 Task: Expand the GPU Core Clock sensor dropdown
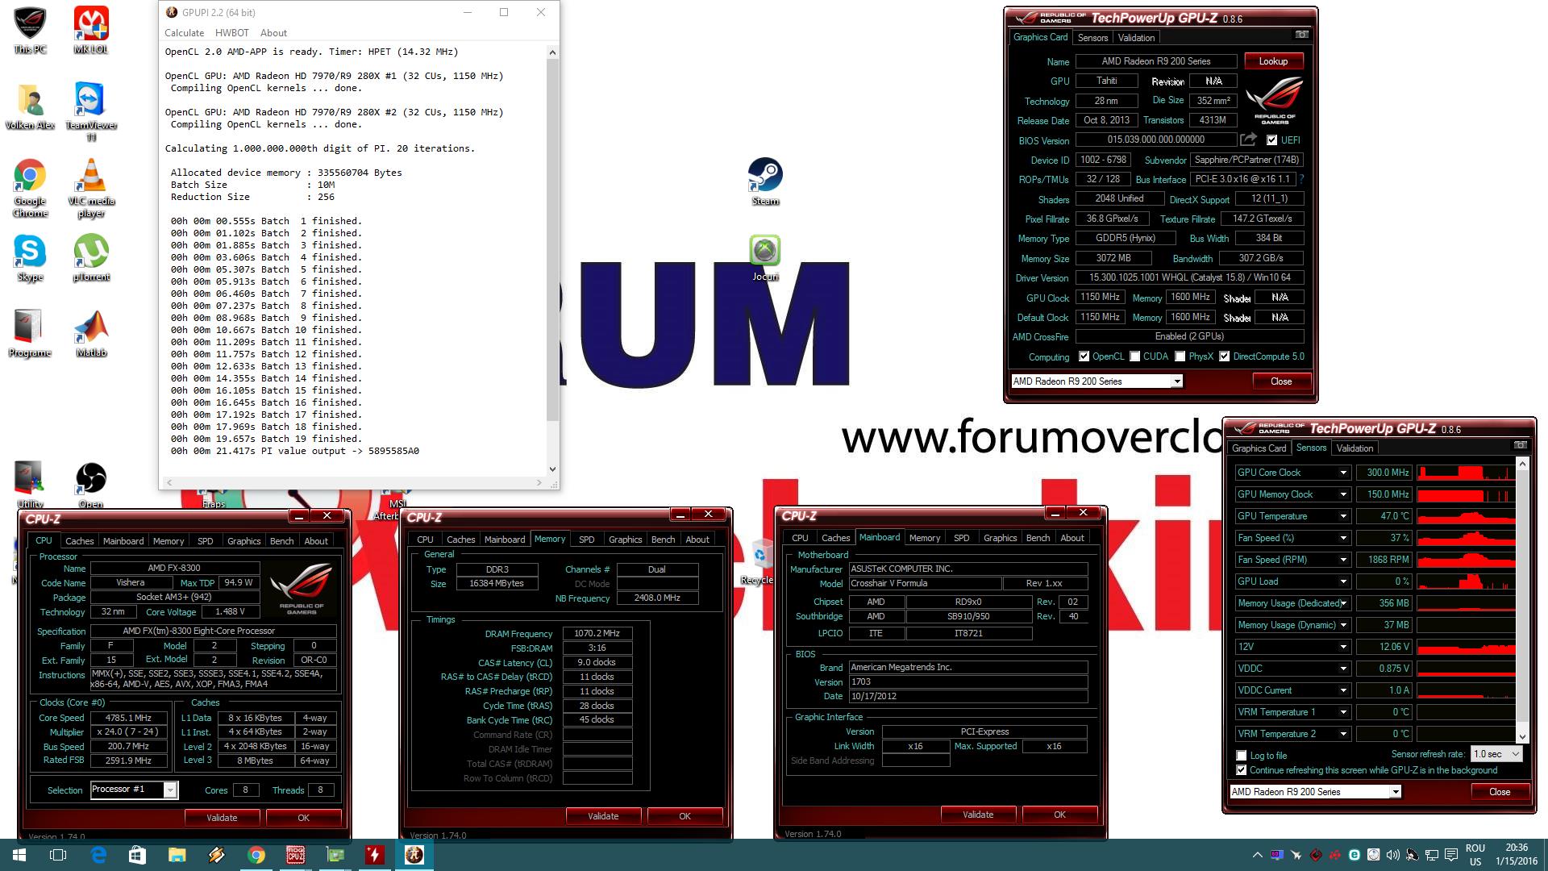click(x=1343, y=473)
